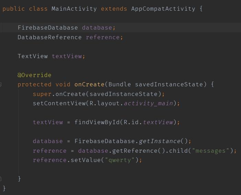
Task: Click italic textView resource inside findViewById
Action: pos(158,122)
